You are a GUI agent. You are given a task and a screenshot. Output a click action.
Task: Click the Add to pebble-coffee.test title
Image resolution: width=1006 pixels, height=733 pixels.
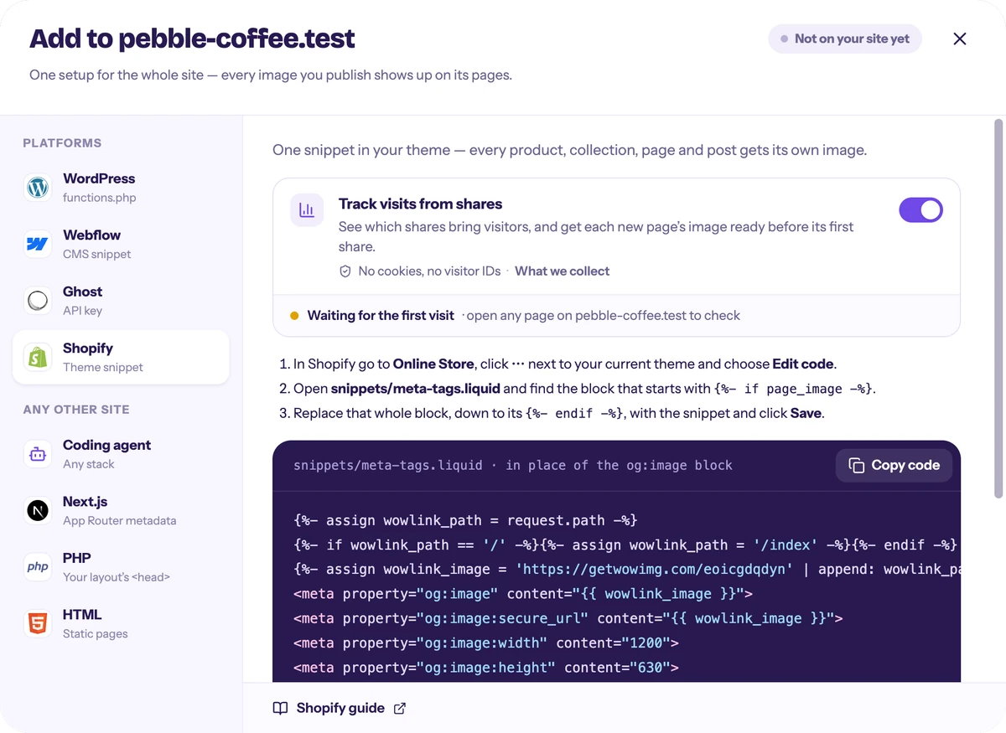(192, 39)
